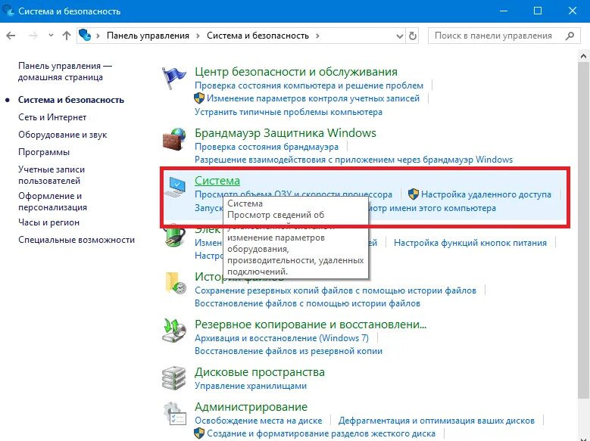Open Оформление и персонализация category
The height and width of the screenshot is (441, 590).
pyautogui.click(x=53, y=201)
